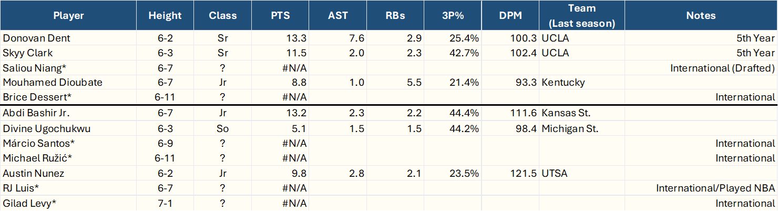The image size is (778, 211).
Task: Click Abdi Bashir Jr.'s DPM value 111.6
Action: point(510,113)
